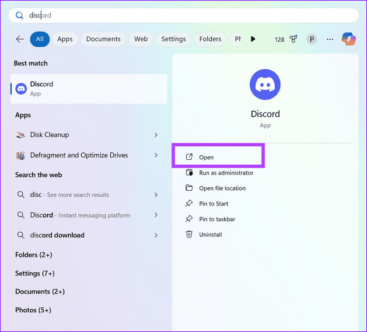The height and width of the screenshot is (332, 367).
Task: Choose Open file location
Action: click(222, 188)
